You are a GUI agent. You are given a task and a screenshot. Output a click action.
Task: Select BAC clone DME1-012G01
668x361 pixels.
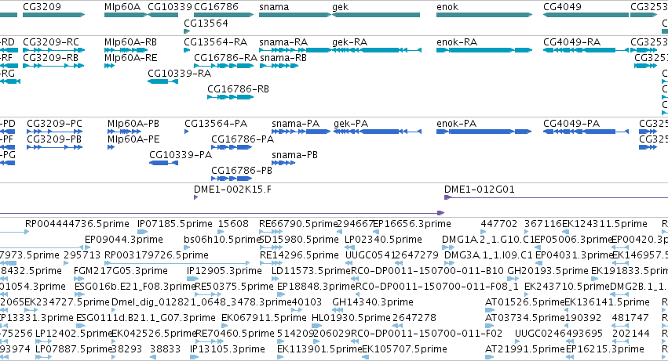click(x=480, y=190)
